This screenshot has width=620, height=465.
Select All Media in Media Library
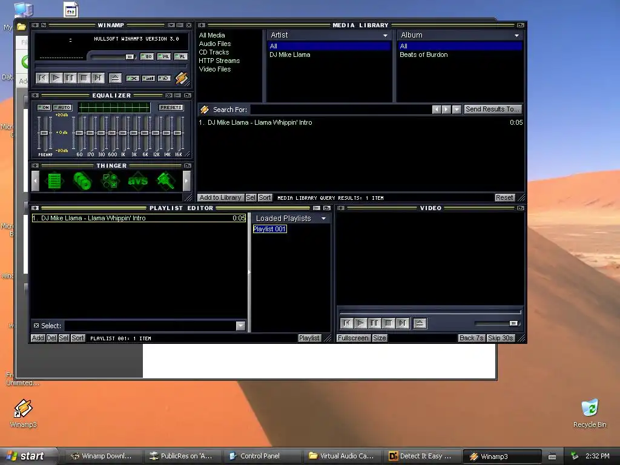212,35
